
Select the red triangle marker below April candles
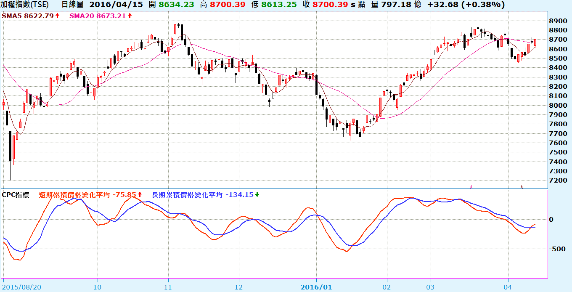pos(522,186)
